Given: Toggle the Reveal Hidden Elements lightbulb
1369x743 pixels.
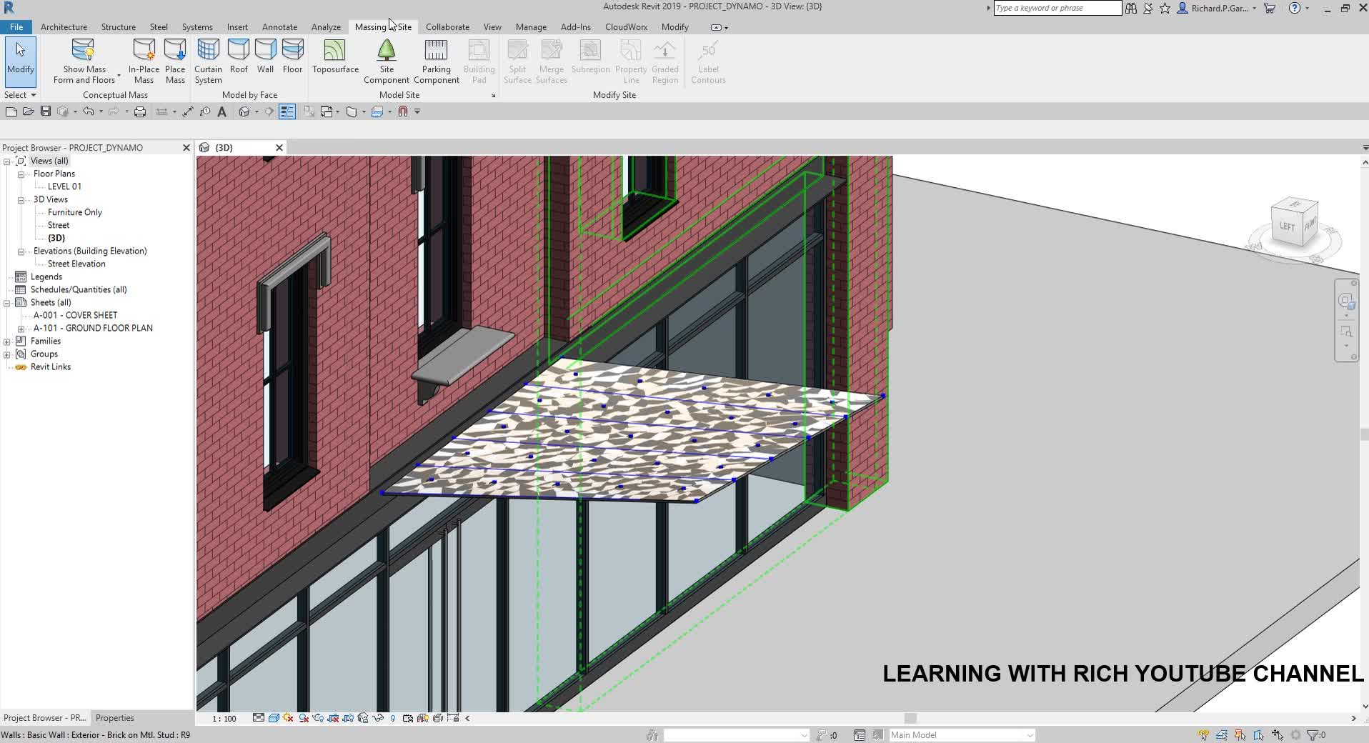Looking at the screenshot, I should tap(392, 719).
